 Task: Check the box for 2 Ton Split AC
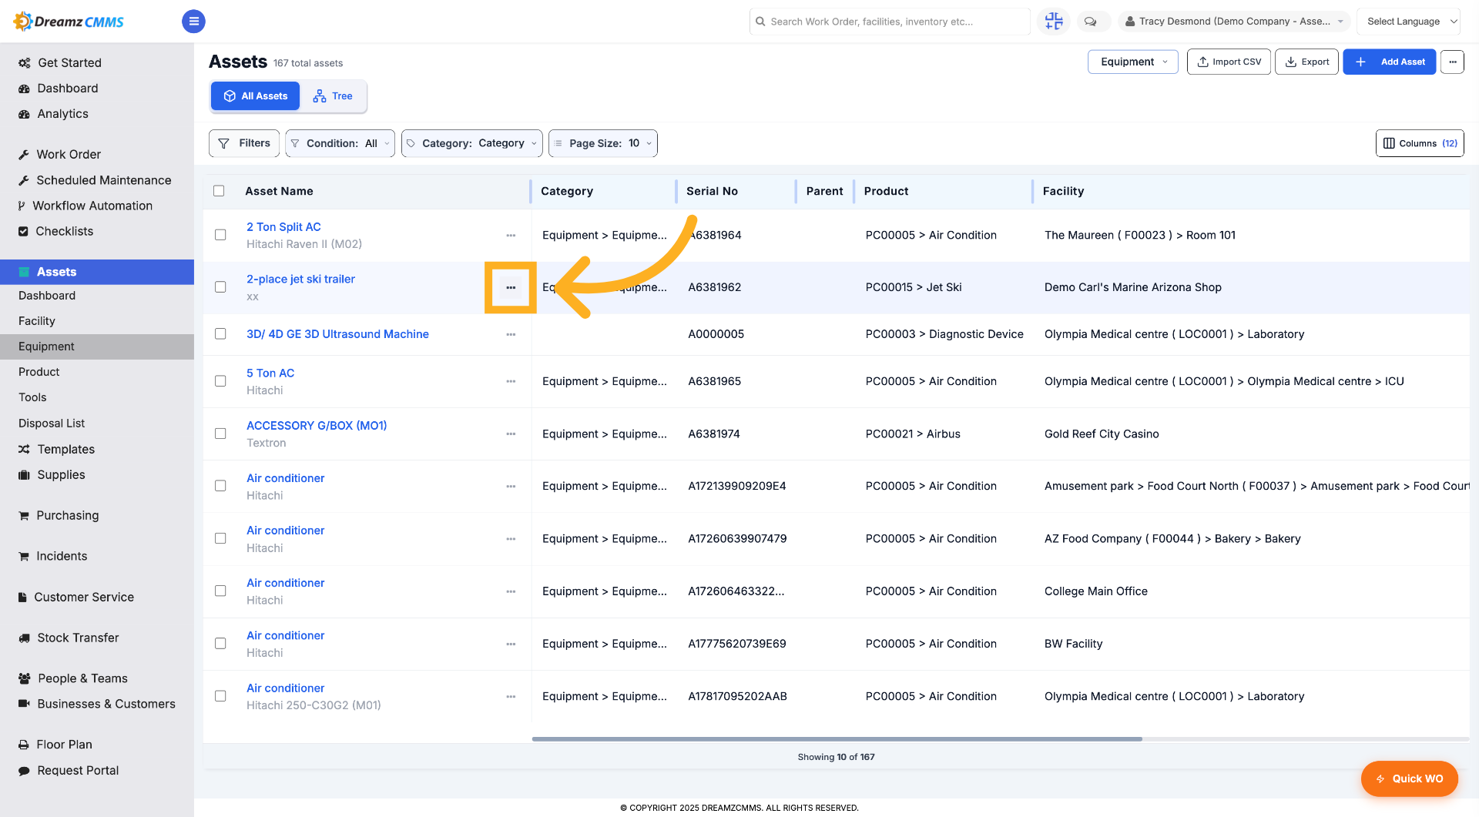coord(220,235)
